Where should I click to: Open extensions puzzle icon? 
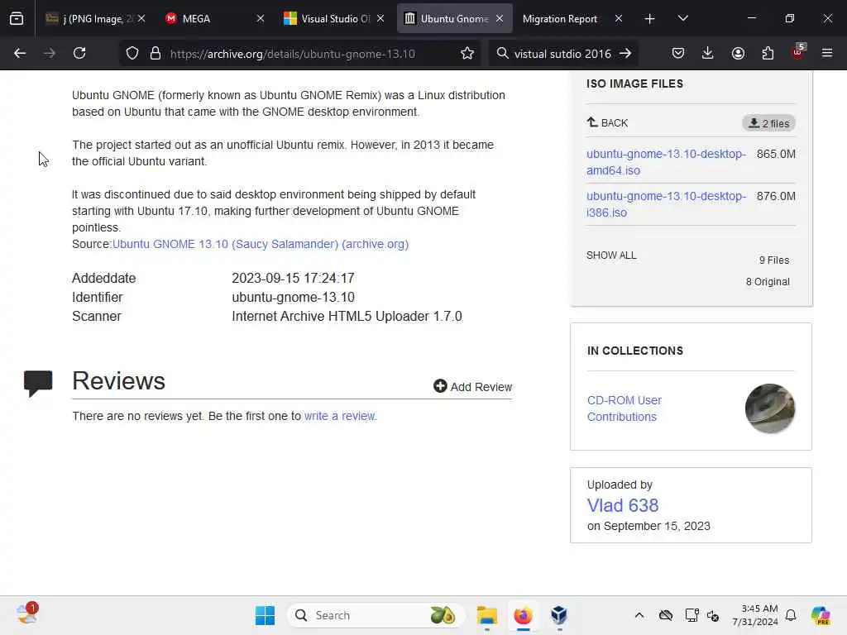[x=768, y=53]
